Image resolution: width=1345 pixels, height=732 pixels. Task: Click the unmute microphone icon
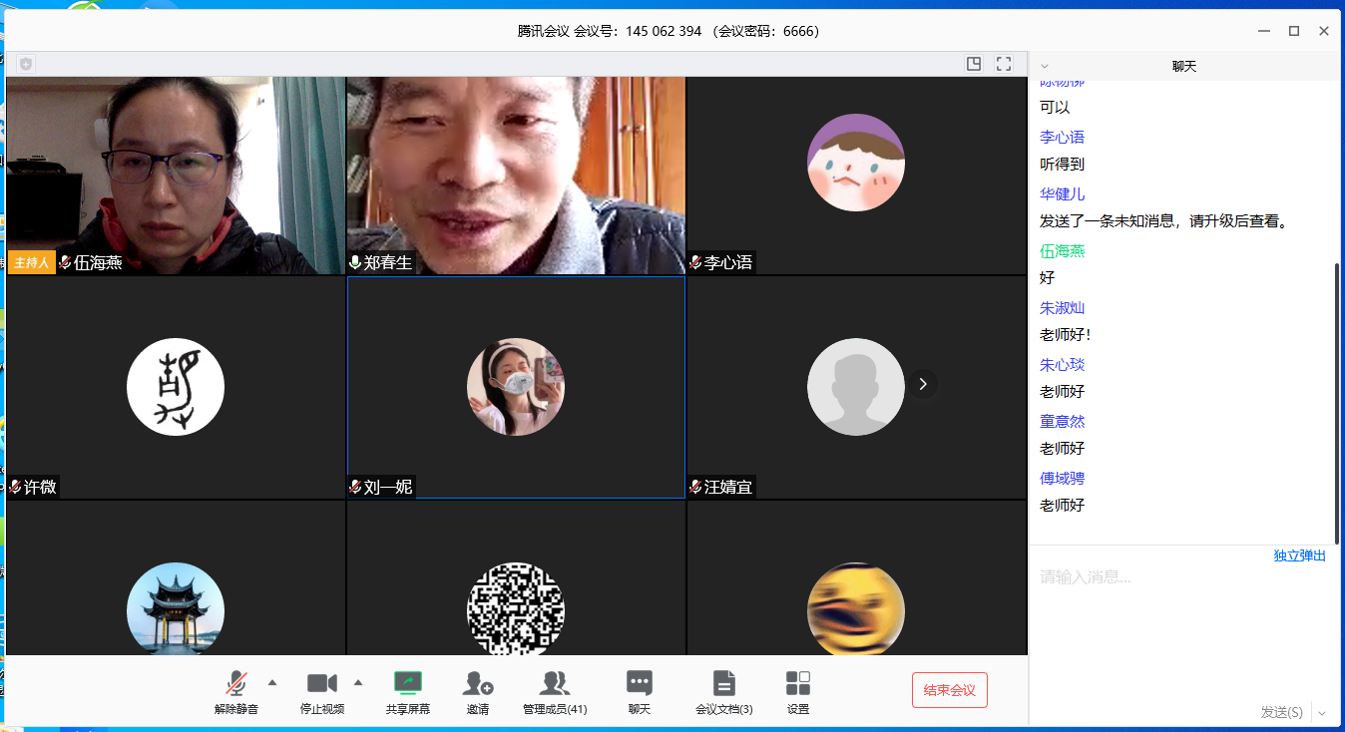pyautogui.click(x=236, y=684)
